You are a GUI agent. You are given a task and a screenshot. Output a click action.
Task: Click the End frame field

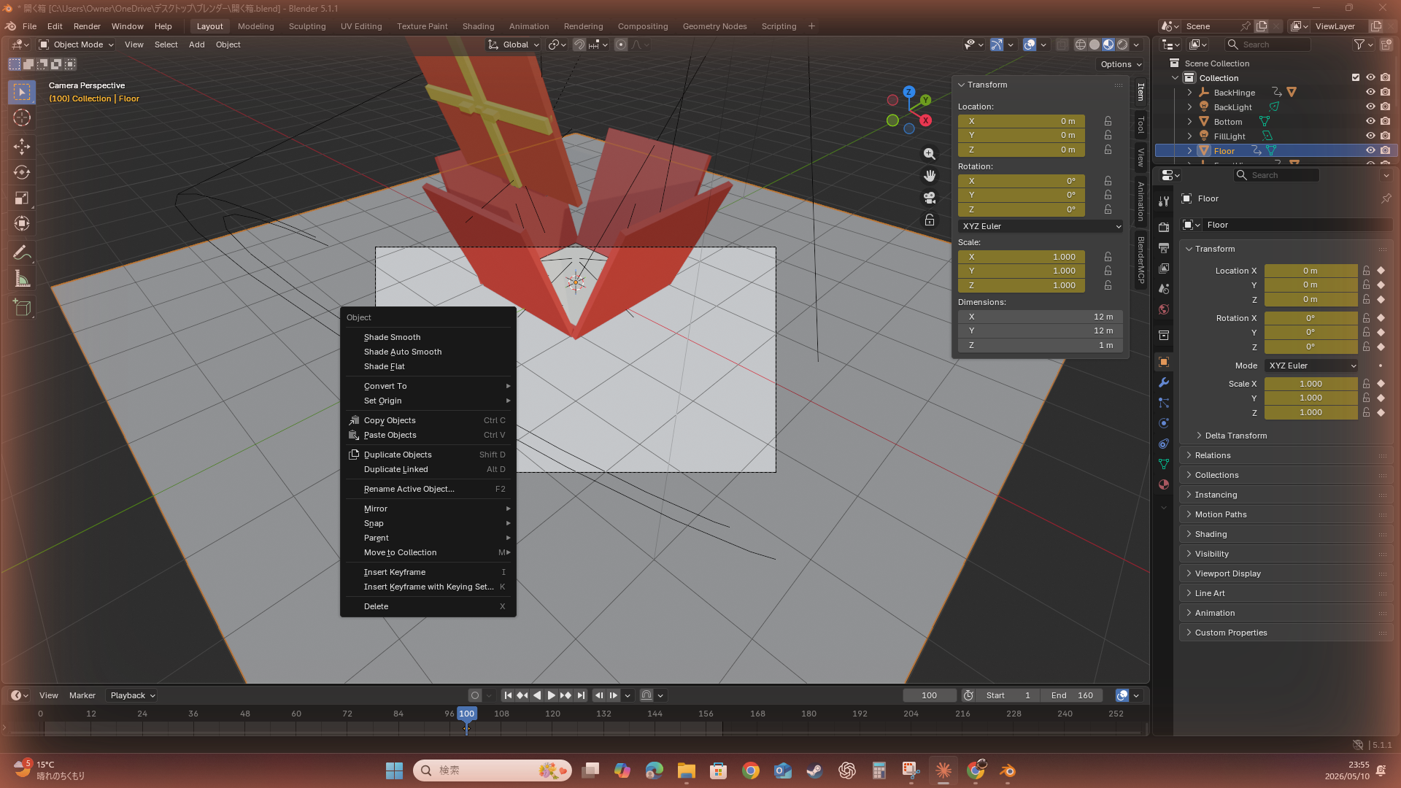(x=1071, y=695)
